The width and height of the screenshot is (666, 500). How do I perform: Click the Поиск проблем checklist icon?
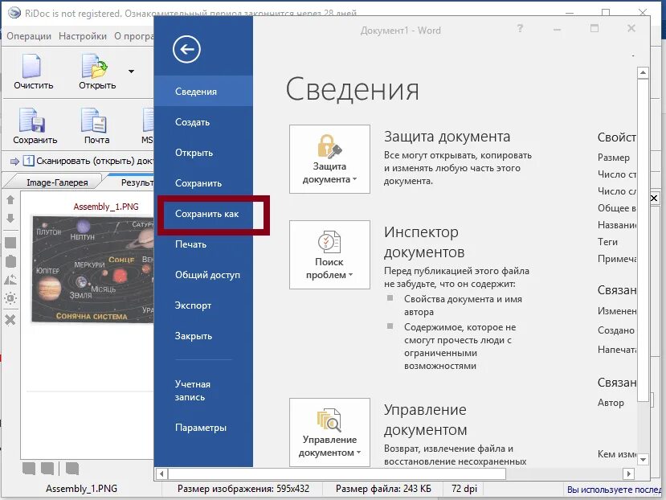point(329,242)
